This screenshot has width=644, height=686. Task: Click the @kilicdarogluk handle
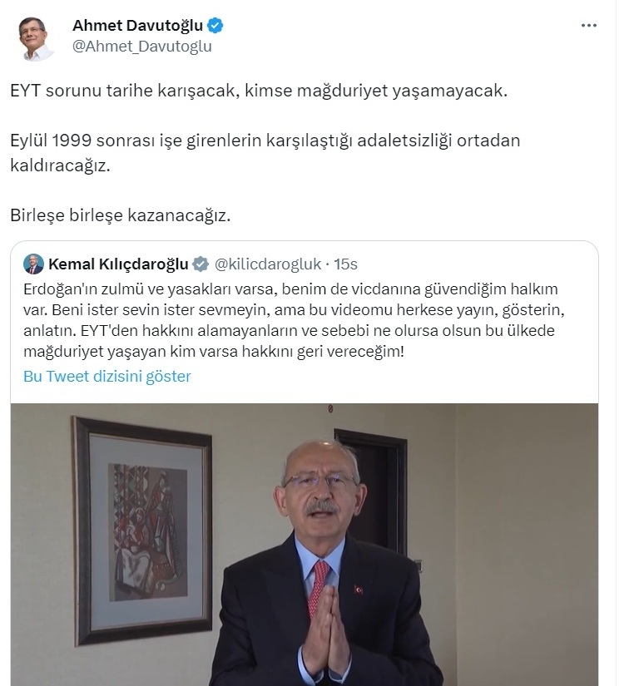click(268, 264)
